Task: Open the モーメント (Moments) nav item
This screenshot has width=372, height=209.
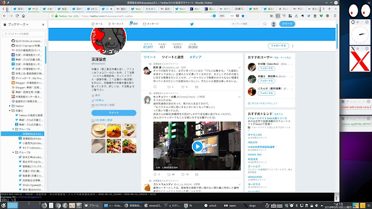Action: point(116,24)
